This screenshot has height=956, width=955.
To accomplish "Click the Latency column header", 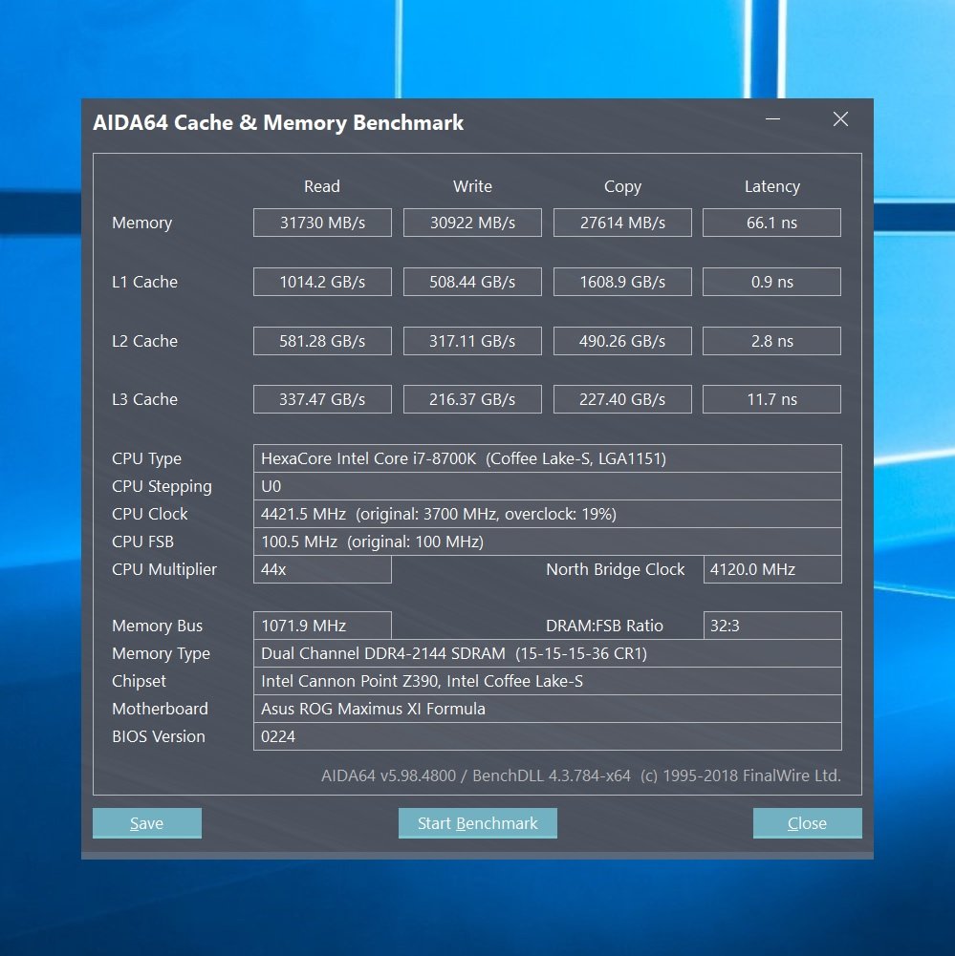I will point(771,186).
